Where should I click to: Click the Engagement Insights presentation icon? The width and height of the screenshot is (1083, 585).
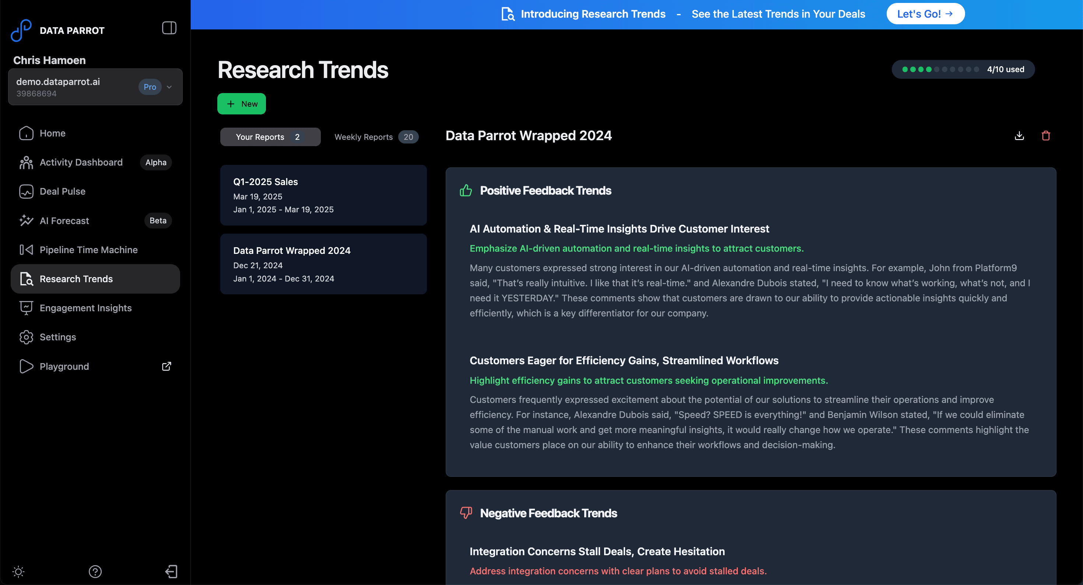(26, 308)
